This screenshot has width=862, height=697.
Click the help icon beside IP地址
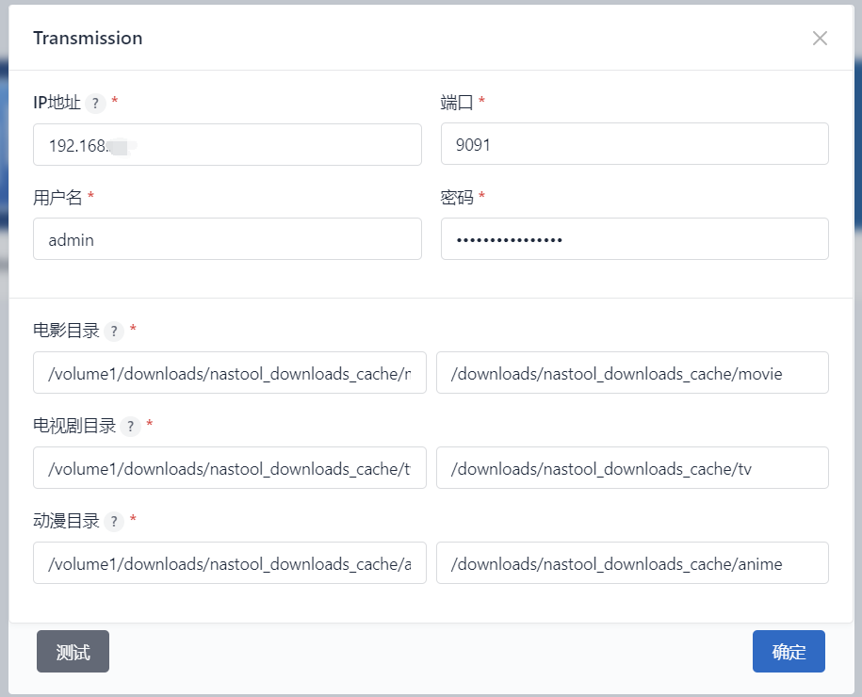[95, 104]
